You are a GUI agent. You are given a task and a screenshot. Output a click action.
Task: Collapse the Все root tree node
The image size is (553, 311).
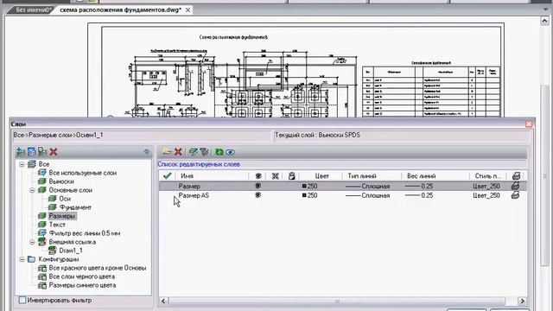22,164
